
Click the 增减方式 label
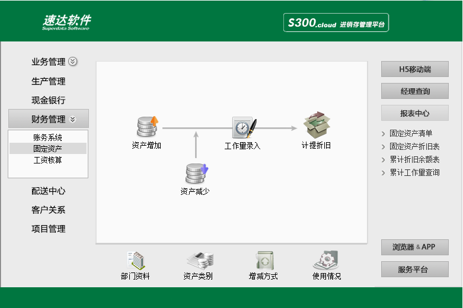(x=263, y=276)
